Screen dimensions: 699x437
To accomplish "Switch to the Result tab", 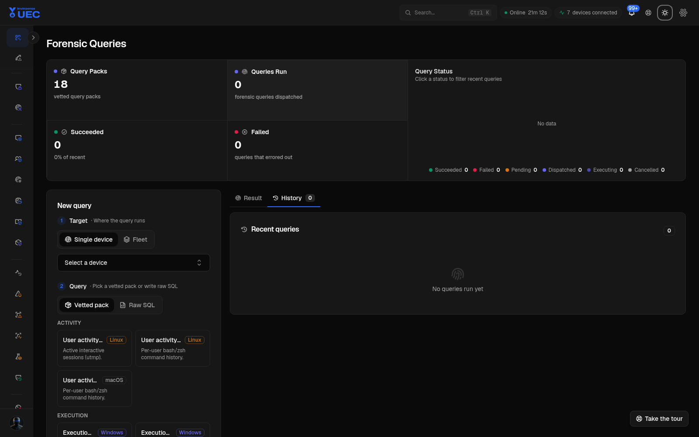I will [x=249, y=198].
